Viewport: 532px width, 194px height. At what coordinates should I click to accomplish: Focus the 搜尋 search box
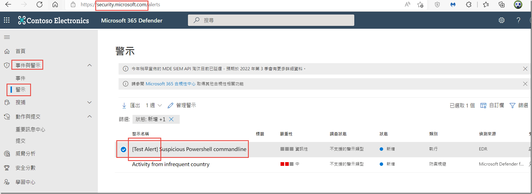pos(271,20)
